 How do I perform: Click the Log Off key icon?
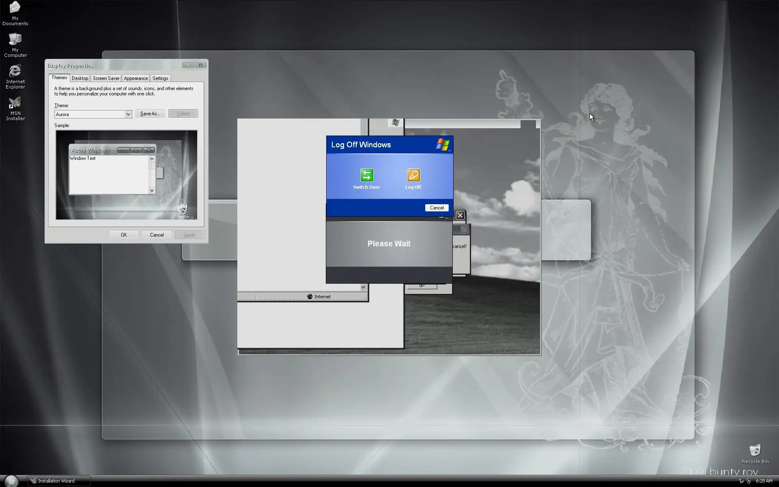point(413,175)
